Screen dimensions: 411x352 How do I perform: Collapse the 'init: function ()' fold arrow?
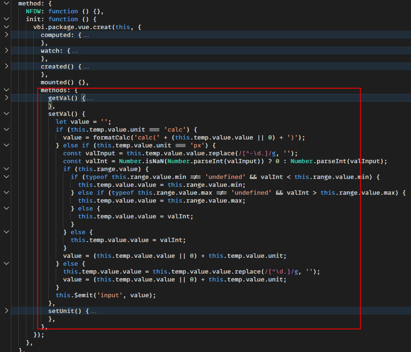point(7,19)
